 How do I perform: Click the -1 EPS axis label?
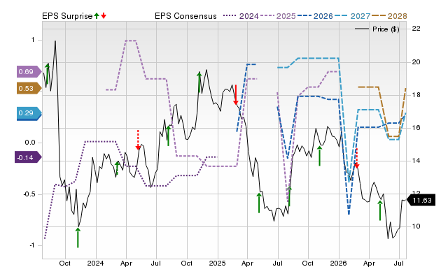[32, 245]
